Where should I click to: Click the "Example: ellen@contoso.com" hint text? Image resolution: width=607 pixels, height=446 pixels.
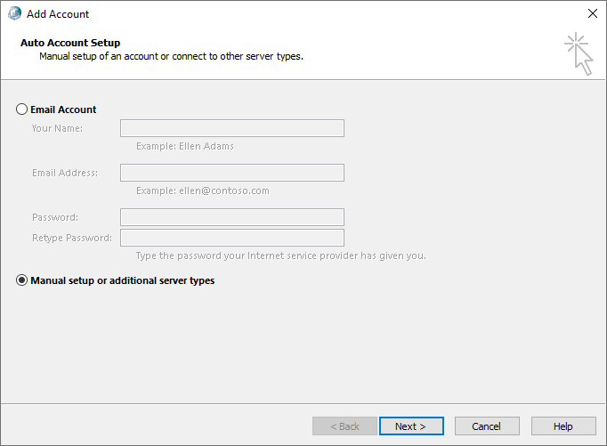click(203, 191)
